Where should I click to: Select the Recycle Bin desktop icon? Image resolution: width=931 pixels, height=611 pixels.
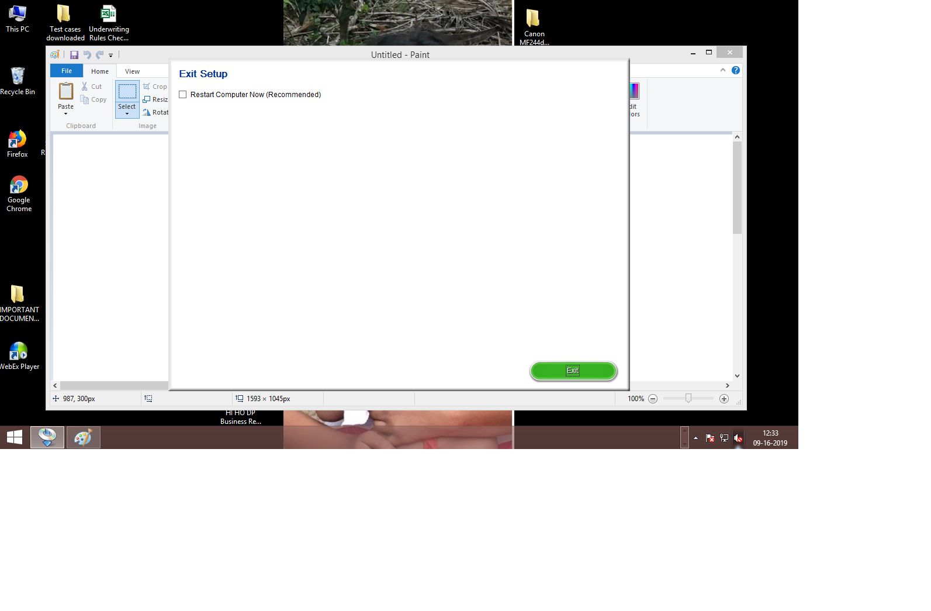[x=18, y=81]
